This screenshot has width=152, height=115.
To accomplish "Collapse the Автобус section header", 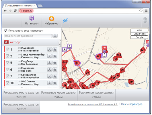I will coord(30,42).
